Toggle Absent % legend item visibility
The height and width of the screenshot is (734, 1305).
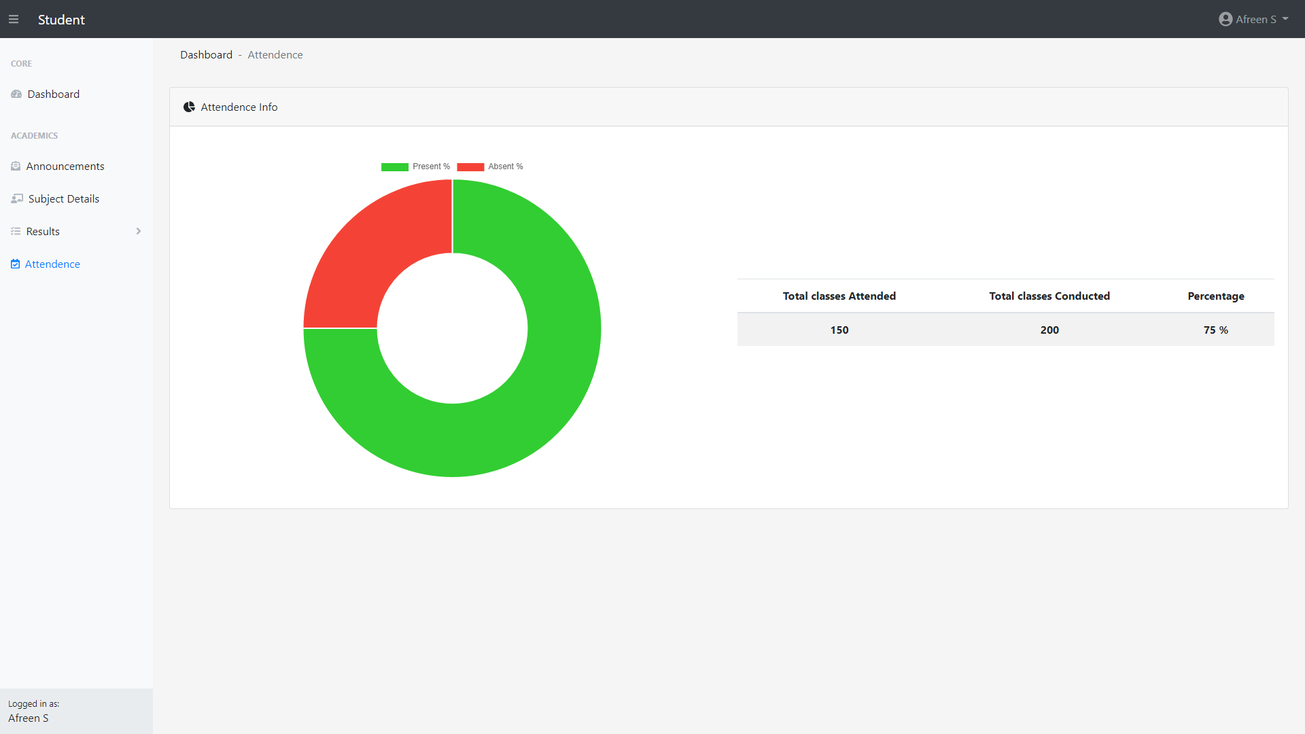490,167
